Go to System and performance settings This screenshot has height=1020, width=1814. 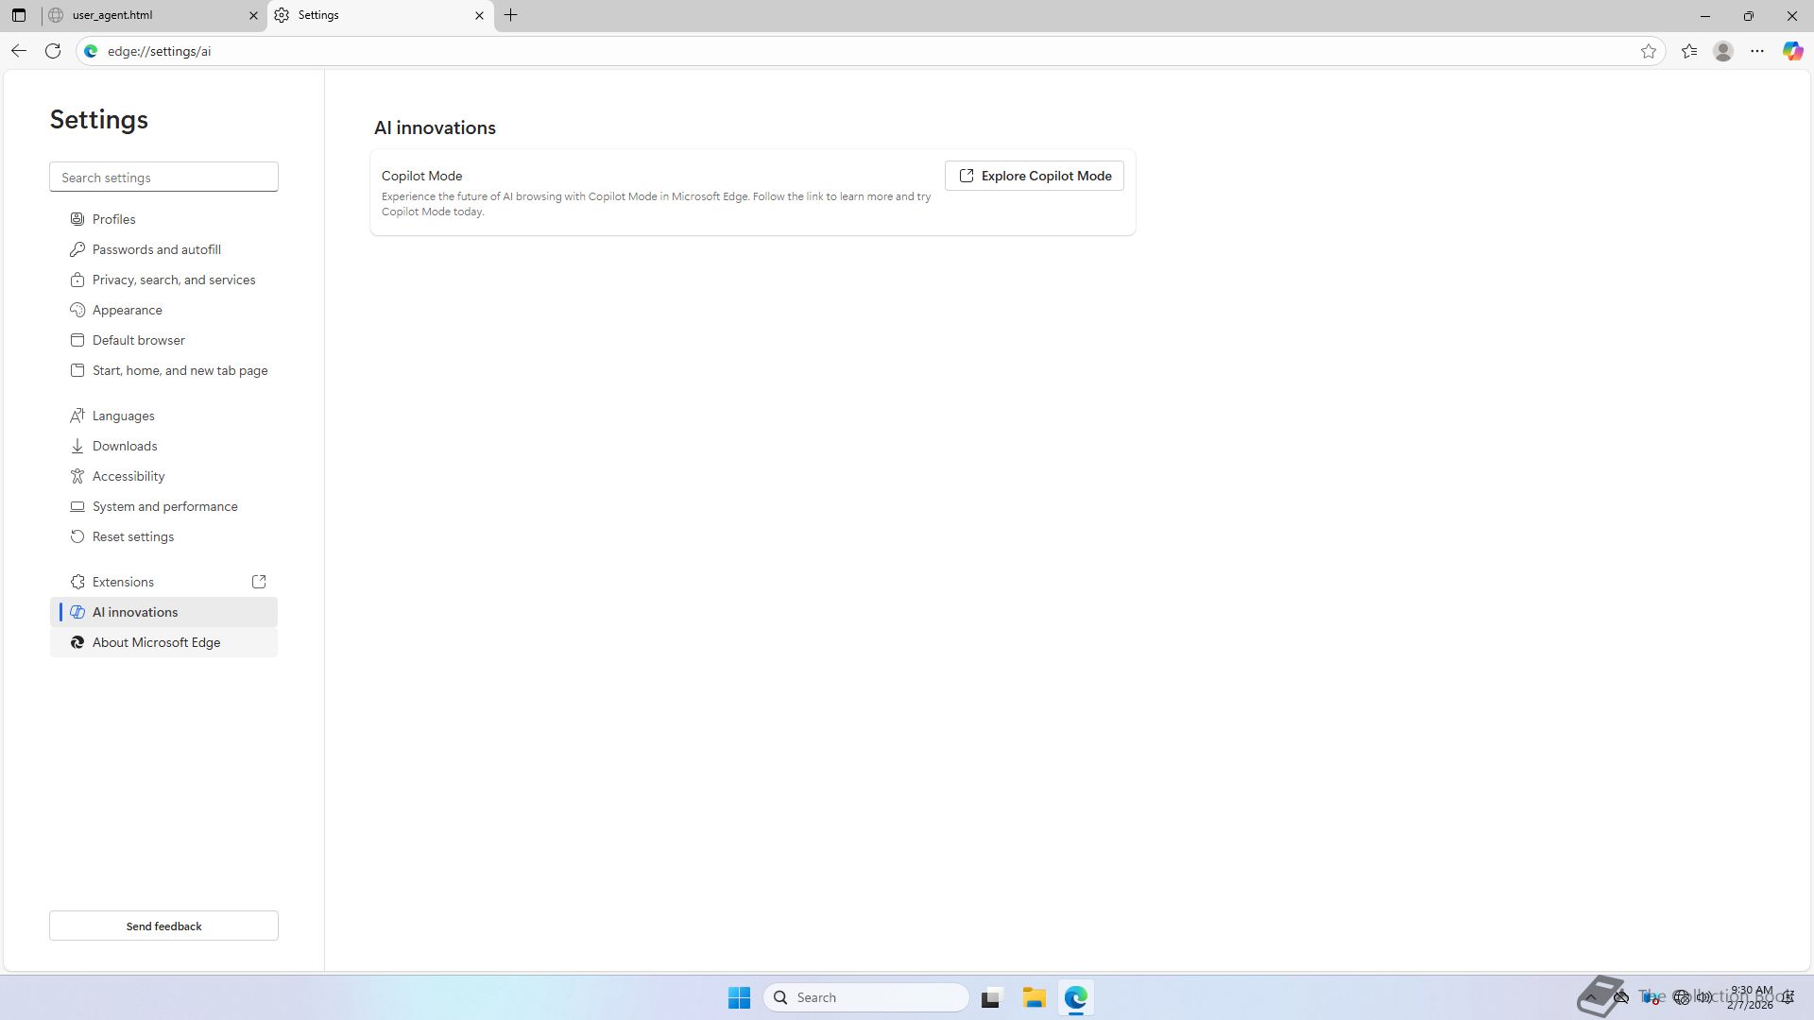(x=164, y=506)
